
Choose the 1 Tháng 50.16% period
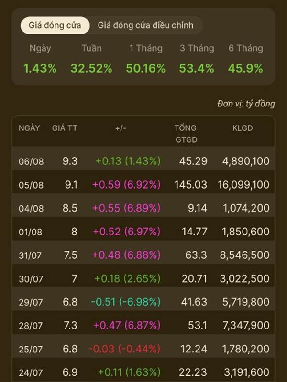click(146, 58)
